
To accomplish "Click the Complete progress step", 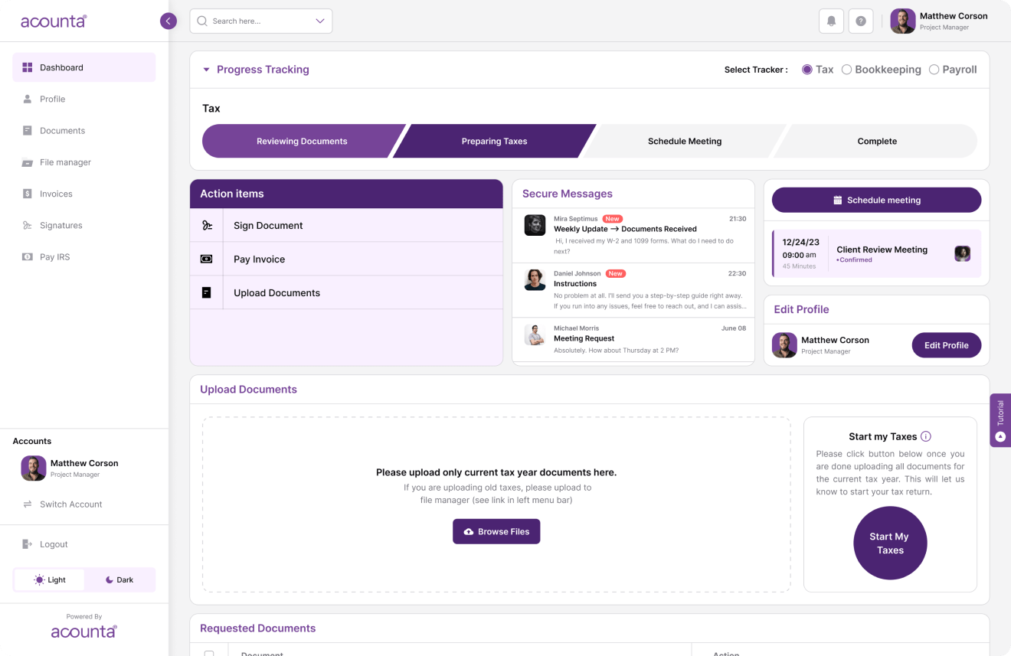I will click(877, 141).
